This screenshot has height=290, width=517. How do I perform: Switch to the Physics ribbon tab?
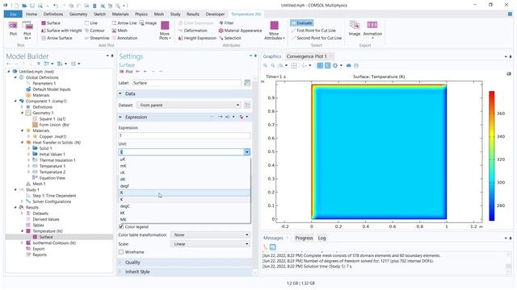click(x=141, y=14)
